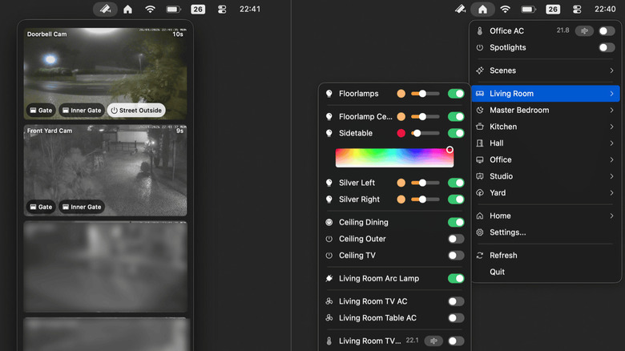
Task: Click Ceiling Dining light icon
Action: [x=329, y=222]
